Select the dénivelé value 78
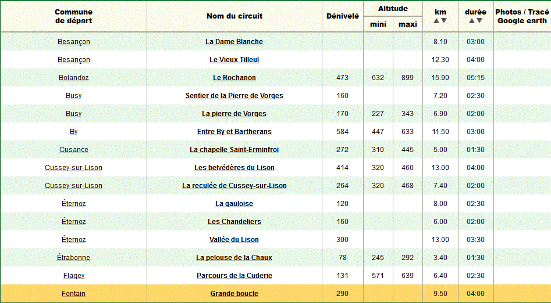The image size is (551, 303). (x=343, y=258)
